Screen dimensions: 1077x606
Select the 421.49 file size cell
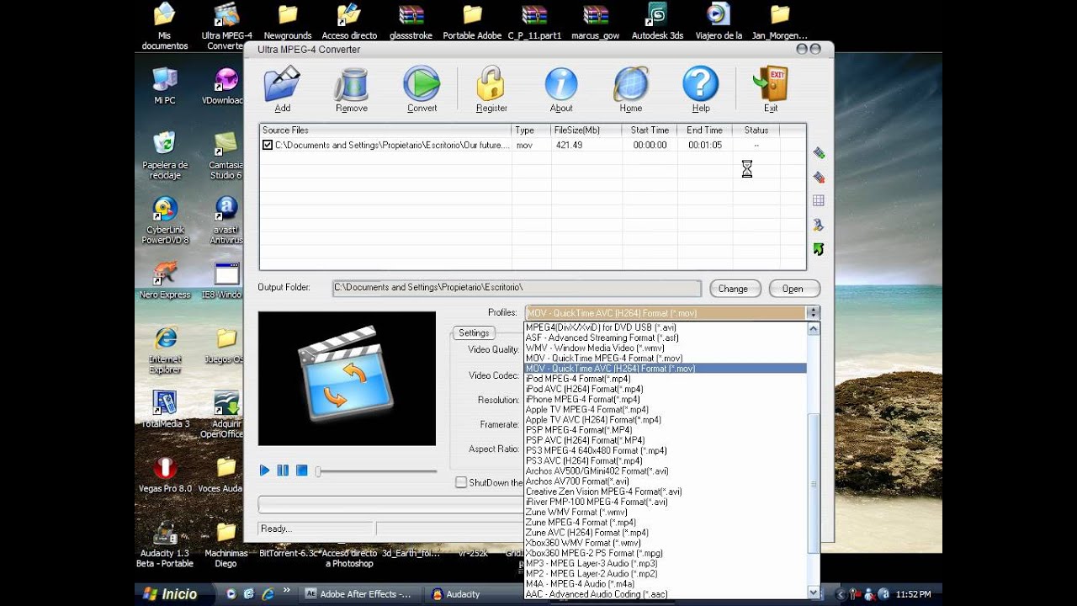coord(585,145)
